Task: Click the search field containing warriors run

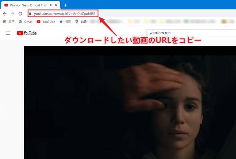Action: click(x=191, y=33)
